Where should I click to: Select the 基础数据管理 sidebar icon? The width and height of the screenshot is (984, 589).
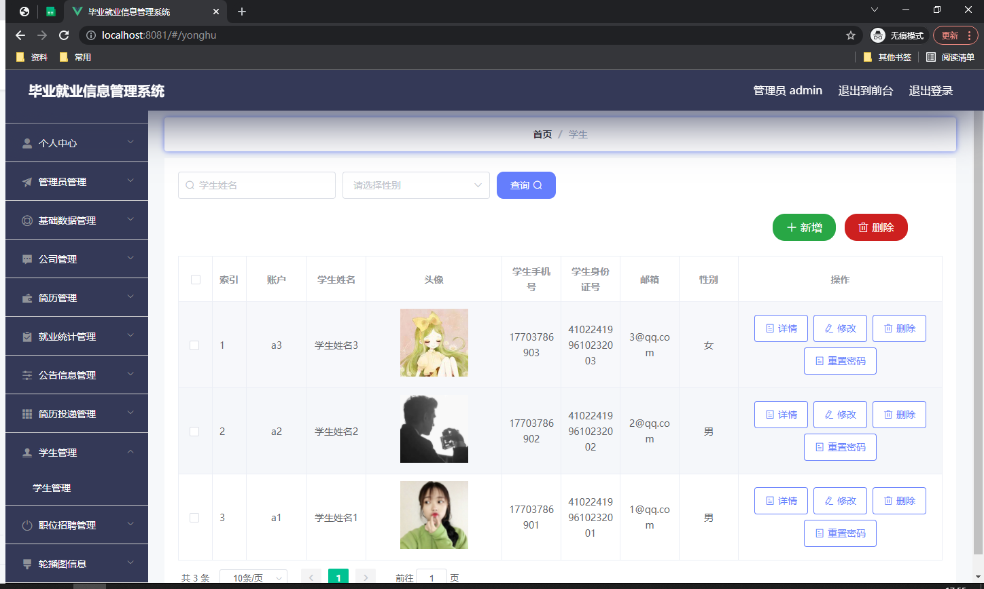27,220
